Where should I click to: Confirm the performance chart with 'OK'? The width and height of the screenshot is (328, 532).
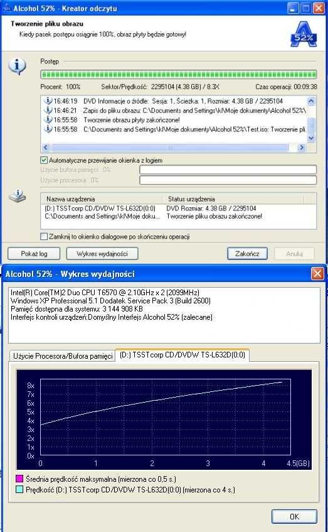(x=294, y=516)
